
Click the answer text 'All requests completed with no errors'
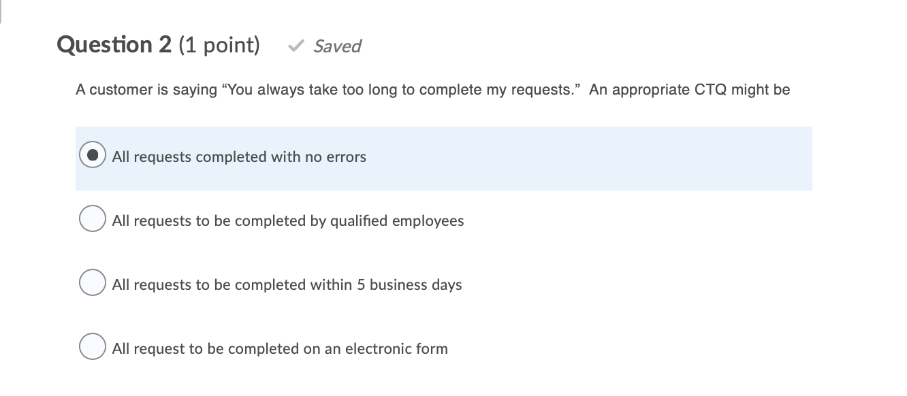pos(237,156)
